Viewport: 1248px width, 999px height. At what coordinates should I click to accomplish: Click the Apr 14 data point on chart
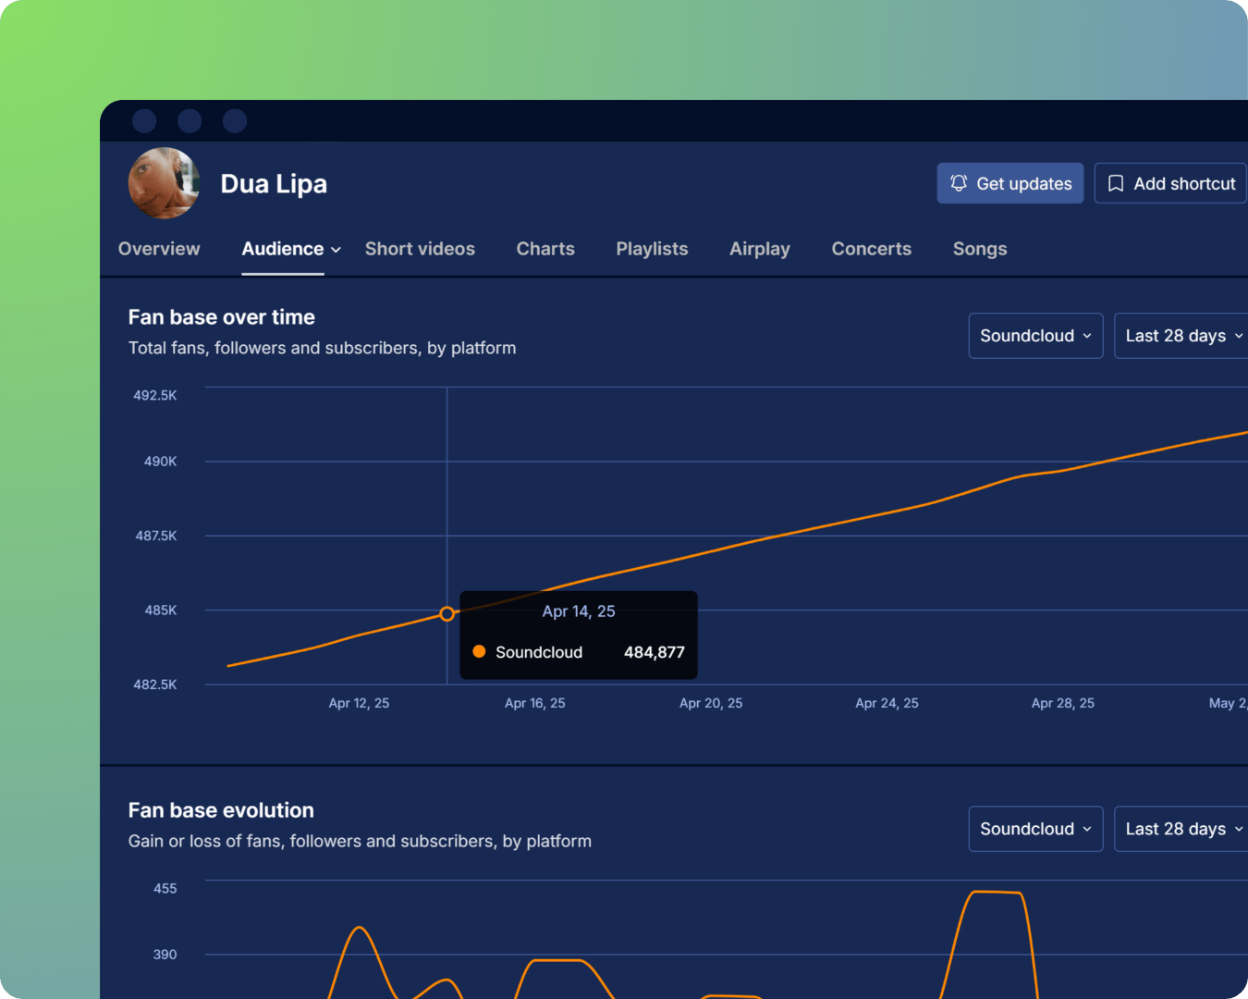[447, 614]
